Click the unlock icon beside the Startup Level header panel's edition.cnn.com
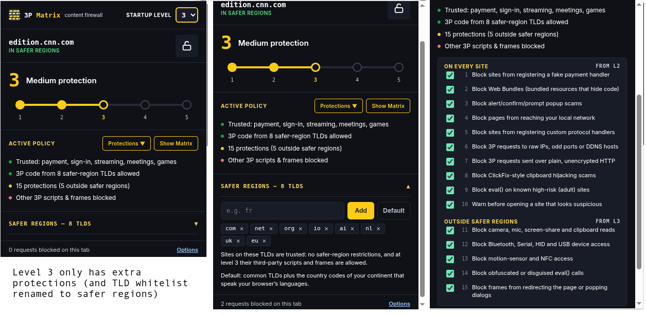Image resolution: width=646 pixels, height=315 pixels. coord(187,46)
